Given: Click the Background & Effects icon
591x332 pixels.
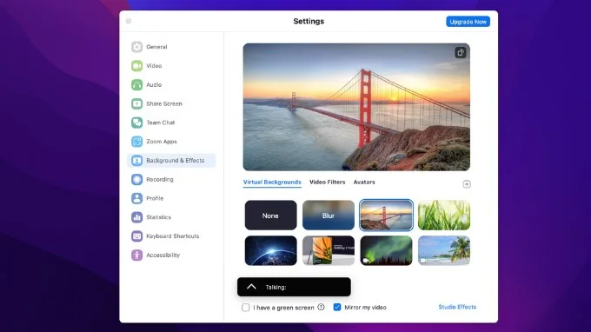Looking at the screenshot, I should 136,161.
